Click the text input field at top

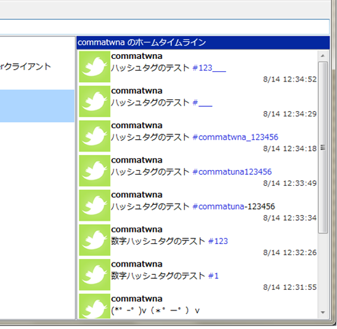coord(164,27)
